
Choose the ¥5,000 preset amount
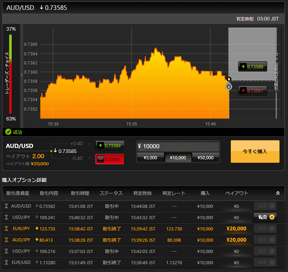(x=150, y=158)
